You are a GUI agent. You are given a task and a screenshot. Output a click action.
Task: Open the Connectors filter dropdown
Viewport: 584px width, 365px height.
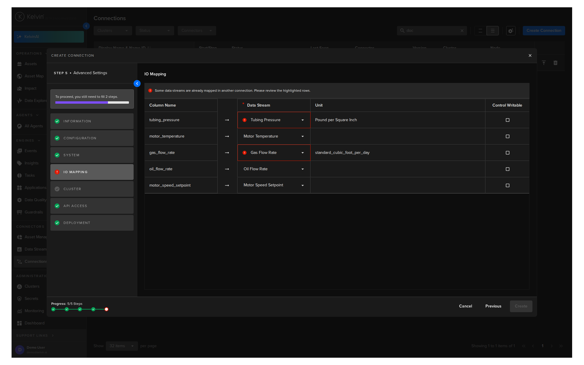[x=197, y=31]
